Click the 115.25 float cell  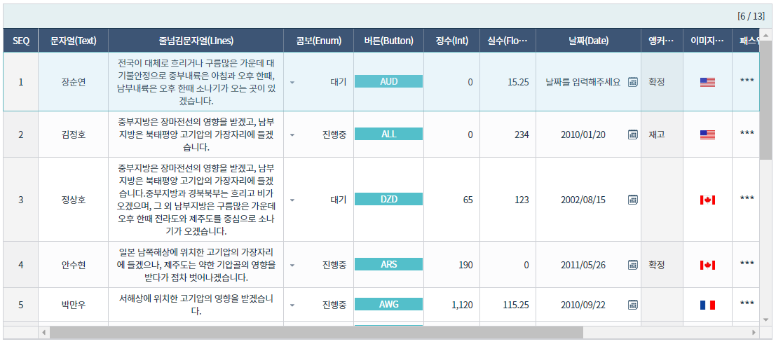coord(508,304)
